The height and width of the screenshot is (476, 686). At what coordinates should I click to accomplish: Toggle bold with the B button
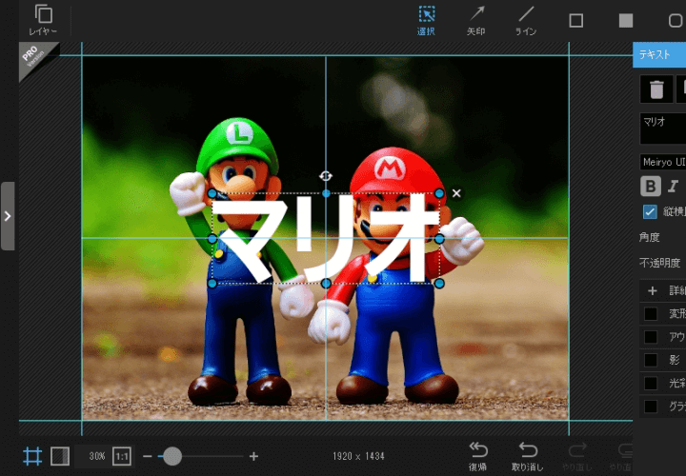[651, 187]
